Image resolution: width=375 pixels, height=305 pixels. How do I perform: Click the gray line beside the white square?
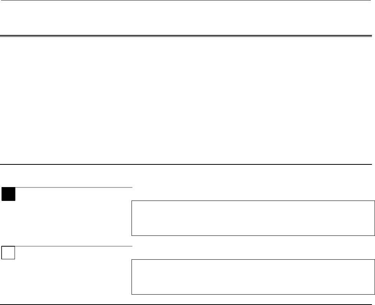(73, 246)
